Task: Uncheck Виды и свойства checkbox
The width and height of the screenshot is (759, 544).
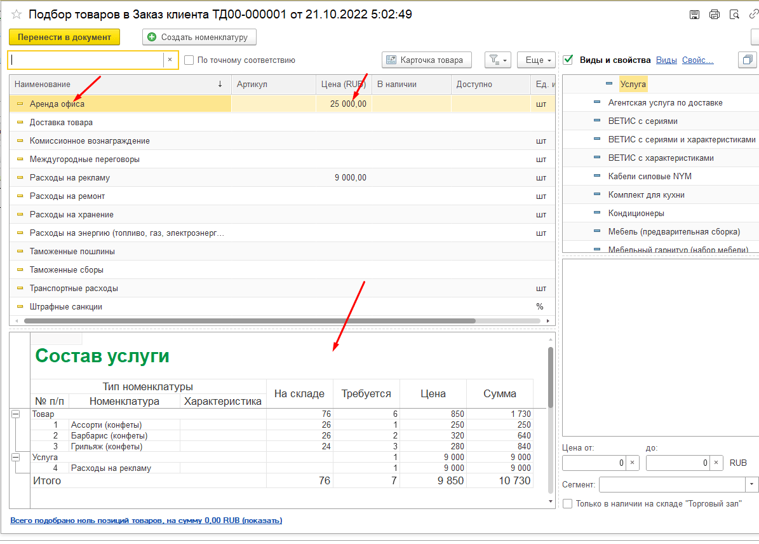Action: pyautogui.click(x=568, y=60)
